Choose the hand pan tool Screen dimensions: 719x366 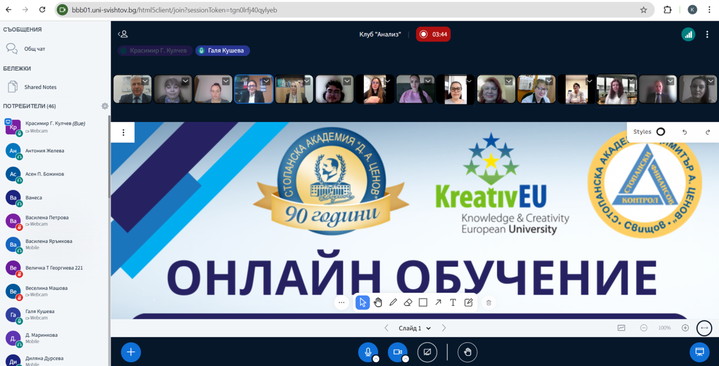(x=378, y=302)
